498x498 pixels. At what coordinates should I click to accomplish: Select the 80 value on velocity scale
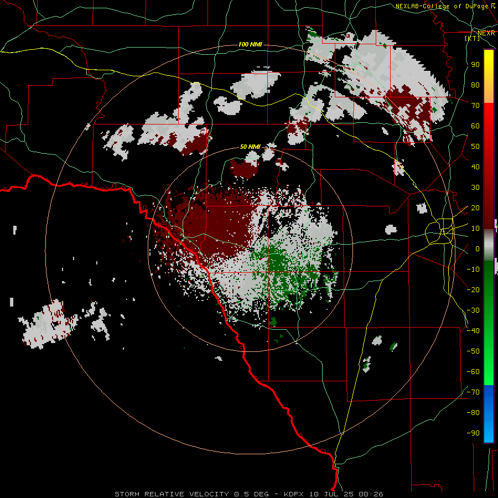coord(475,85)
